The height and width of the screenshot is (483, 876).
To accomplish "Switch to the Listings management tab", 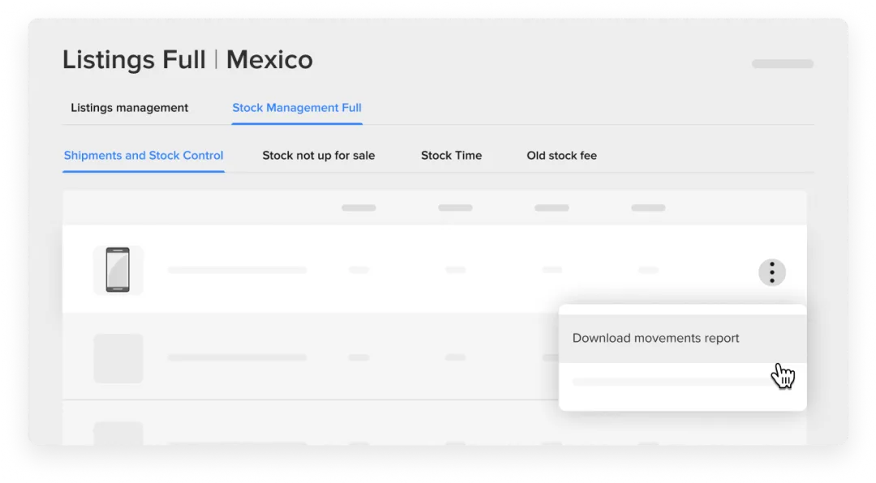I will [129, 108].
